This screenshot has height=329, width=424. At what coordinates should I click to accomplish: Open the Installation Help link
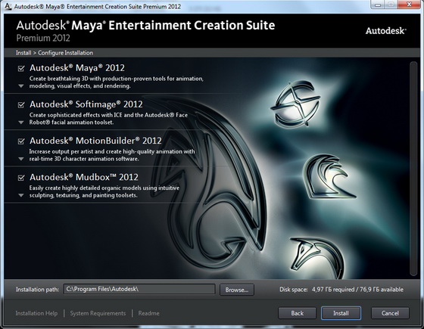click(36, 313)
